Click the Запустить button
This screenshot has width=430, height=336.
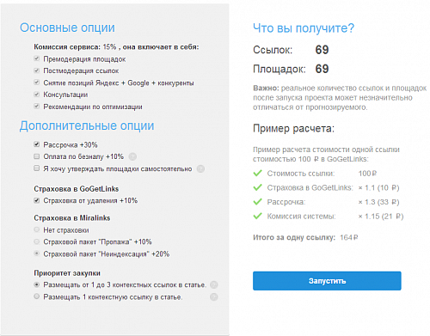(x=327, y=281)
